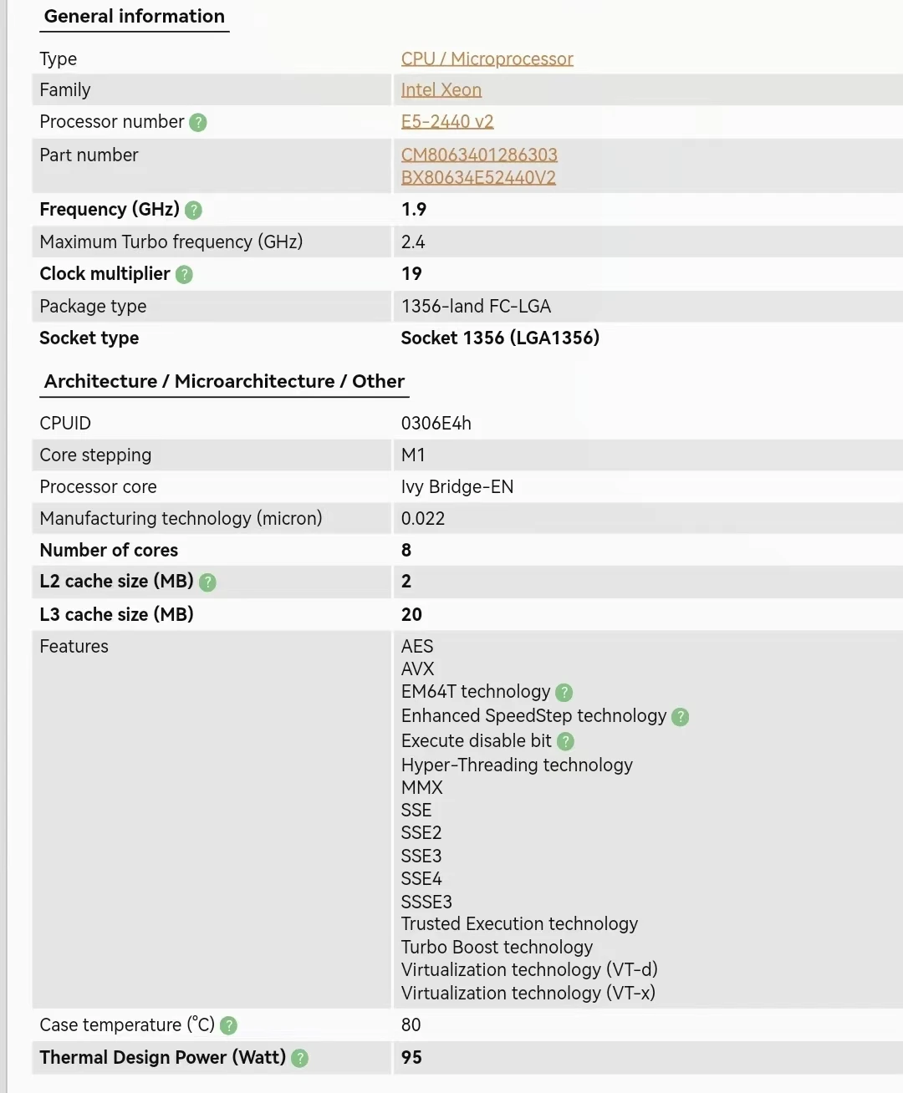Image resolution: width=903 pixels, height=1093 pixels.
Task: Open help for Execute disable bit
Action: (566, 742)
